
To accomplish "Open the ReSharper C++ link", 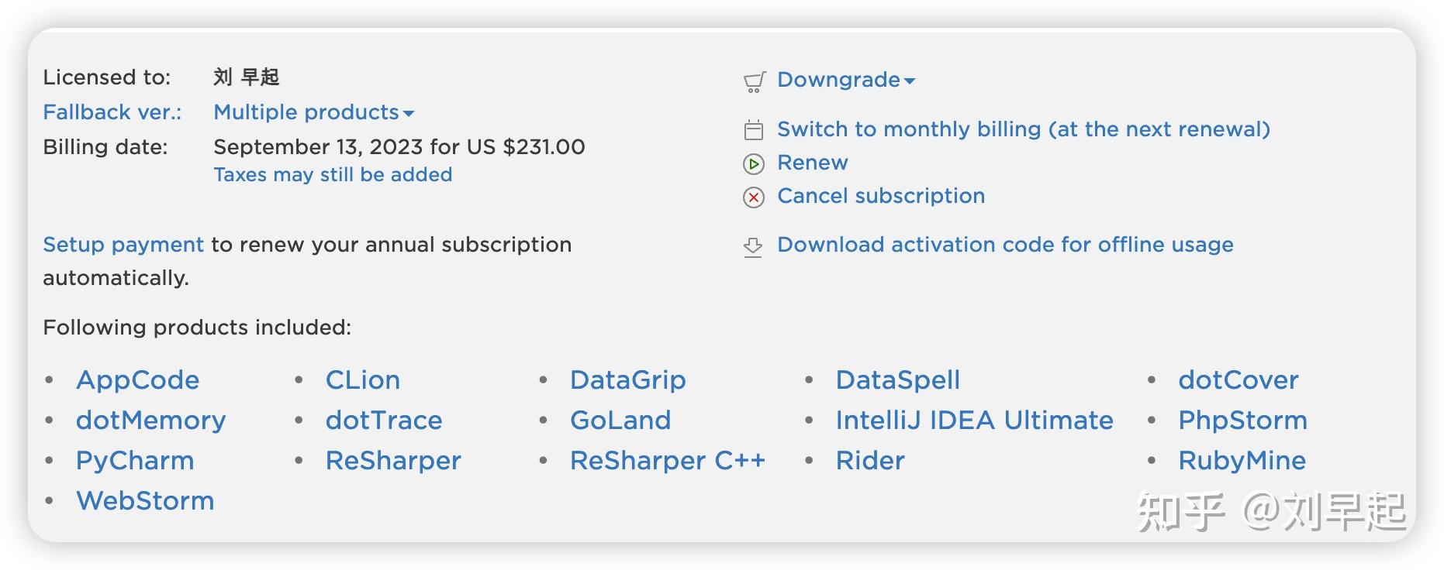I will pyautogui.click(x=668, y=461).
